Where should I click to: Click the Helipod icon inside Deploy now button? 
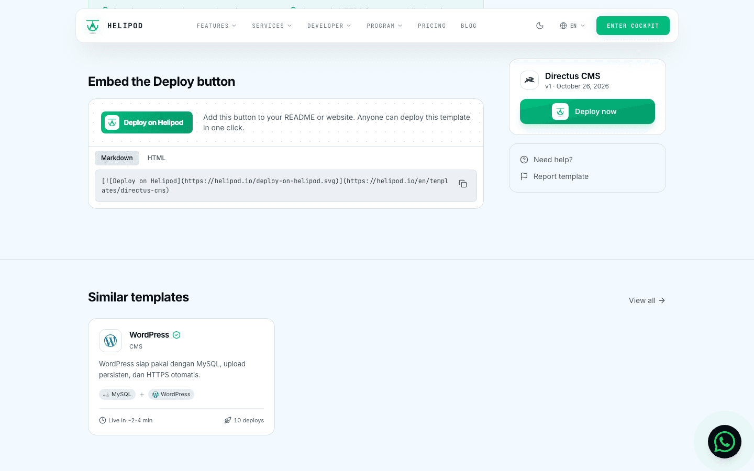point(560,111)
